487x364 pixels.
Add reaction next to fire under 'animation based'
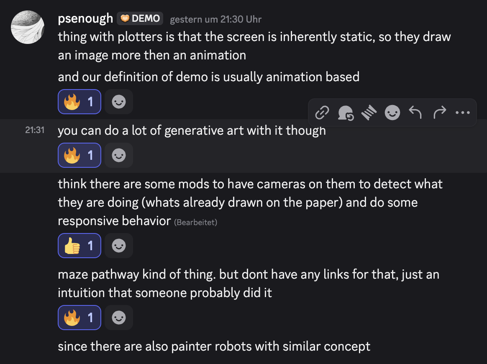point(119,102)
